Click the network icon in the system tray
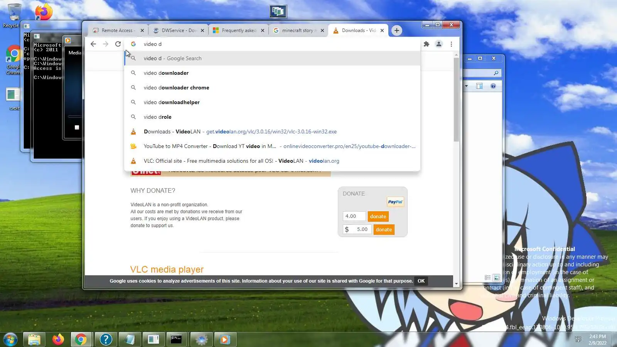 point(578,339)
